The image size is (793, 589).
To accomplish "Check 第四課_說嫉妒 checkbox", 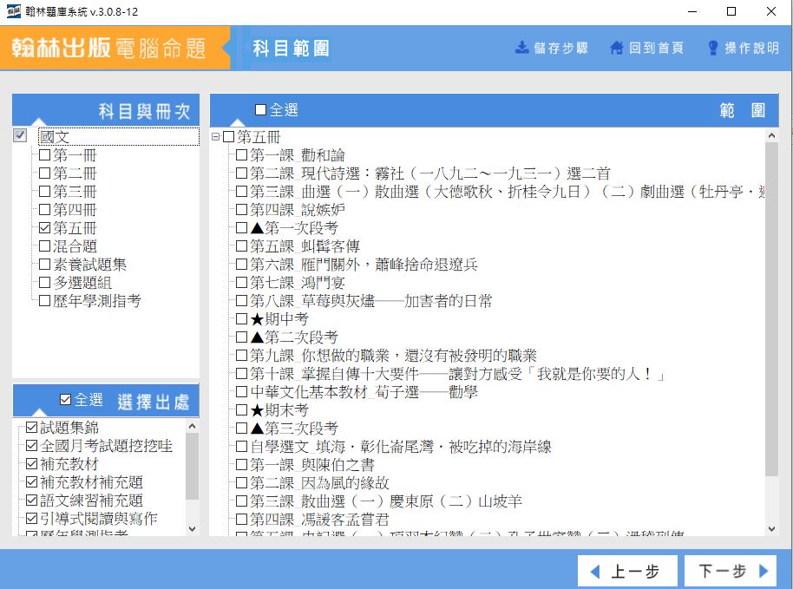I will [242, 209].
